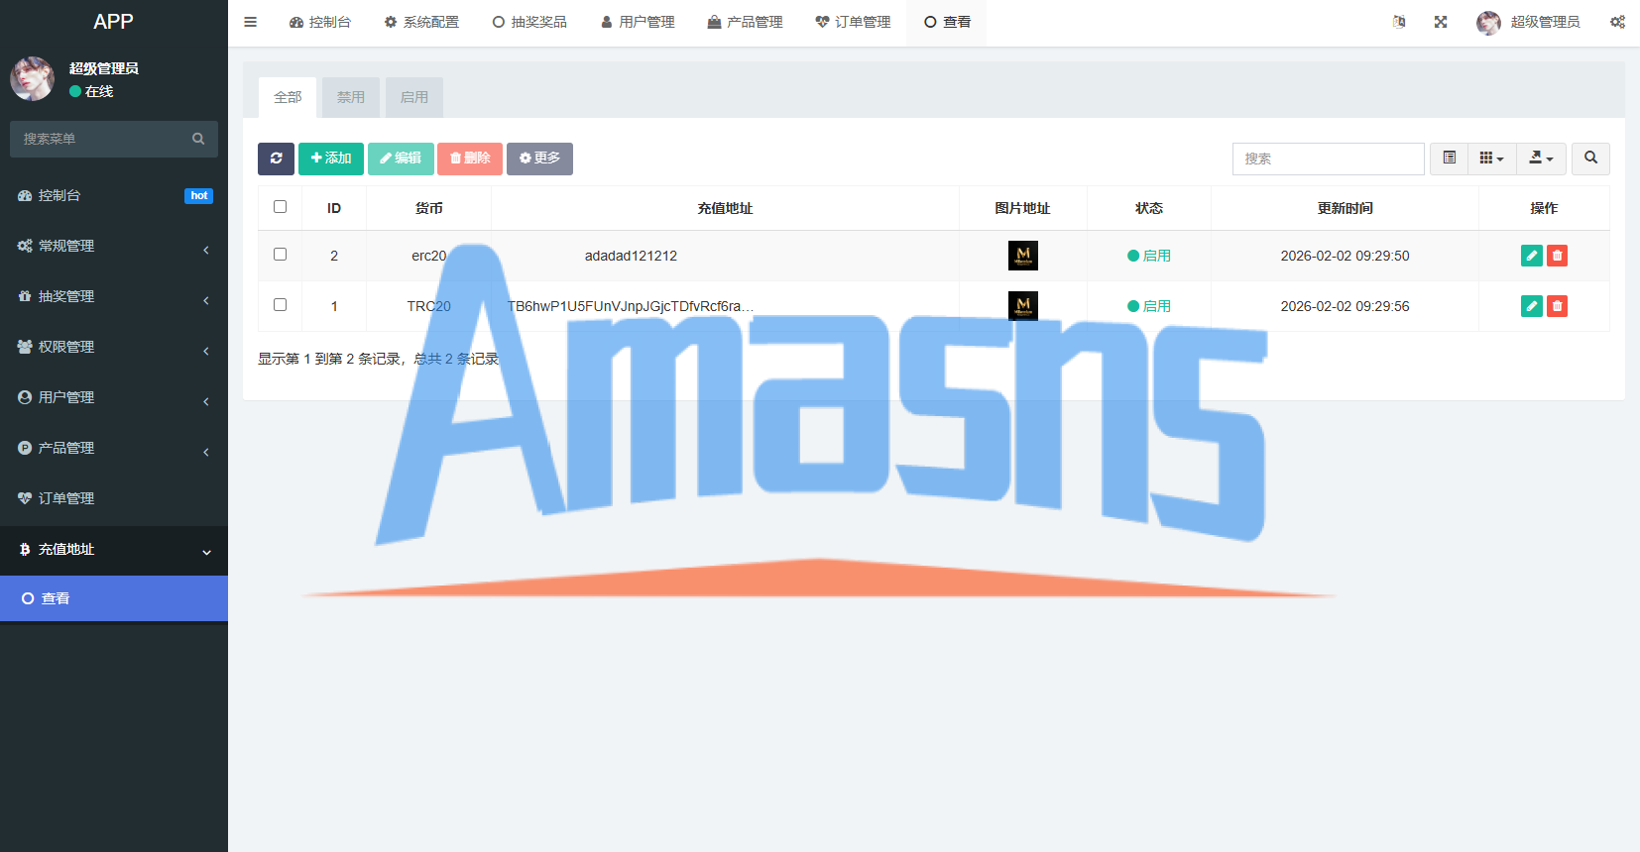Screen dimensions: 1640x852
Task: Toggle the sidebar hamburger menu
Action: 251,22
